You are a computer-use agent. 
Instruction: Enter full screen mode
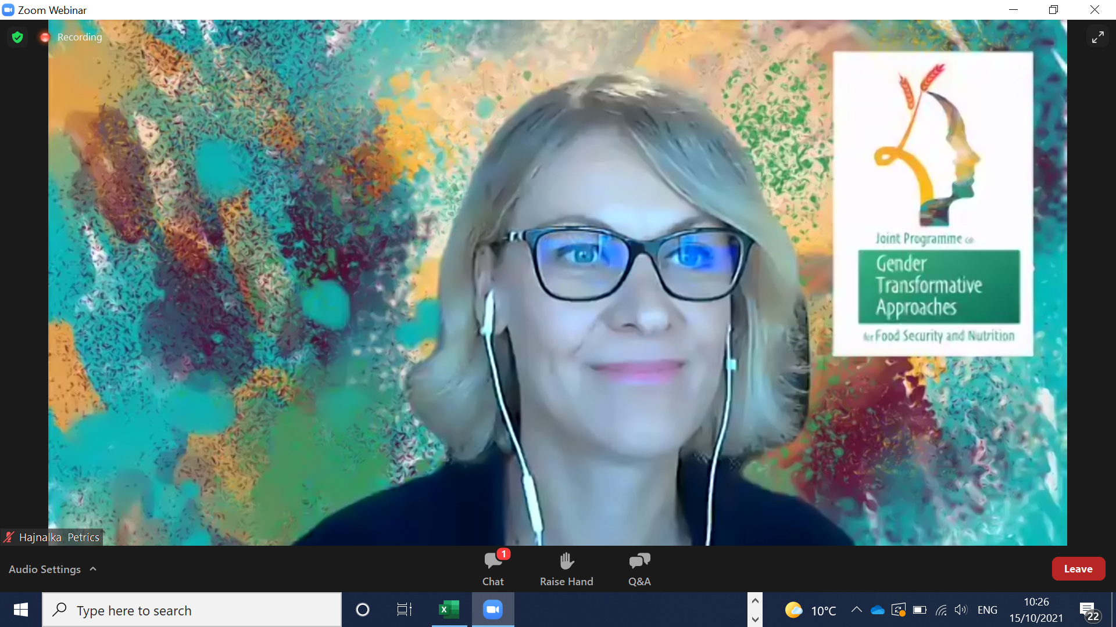pyautogui.click(x=1097, y=37)
